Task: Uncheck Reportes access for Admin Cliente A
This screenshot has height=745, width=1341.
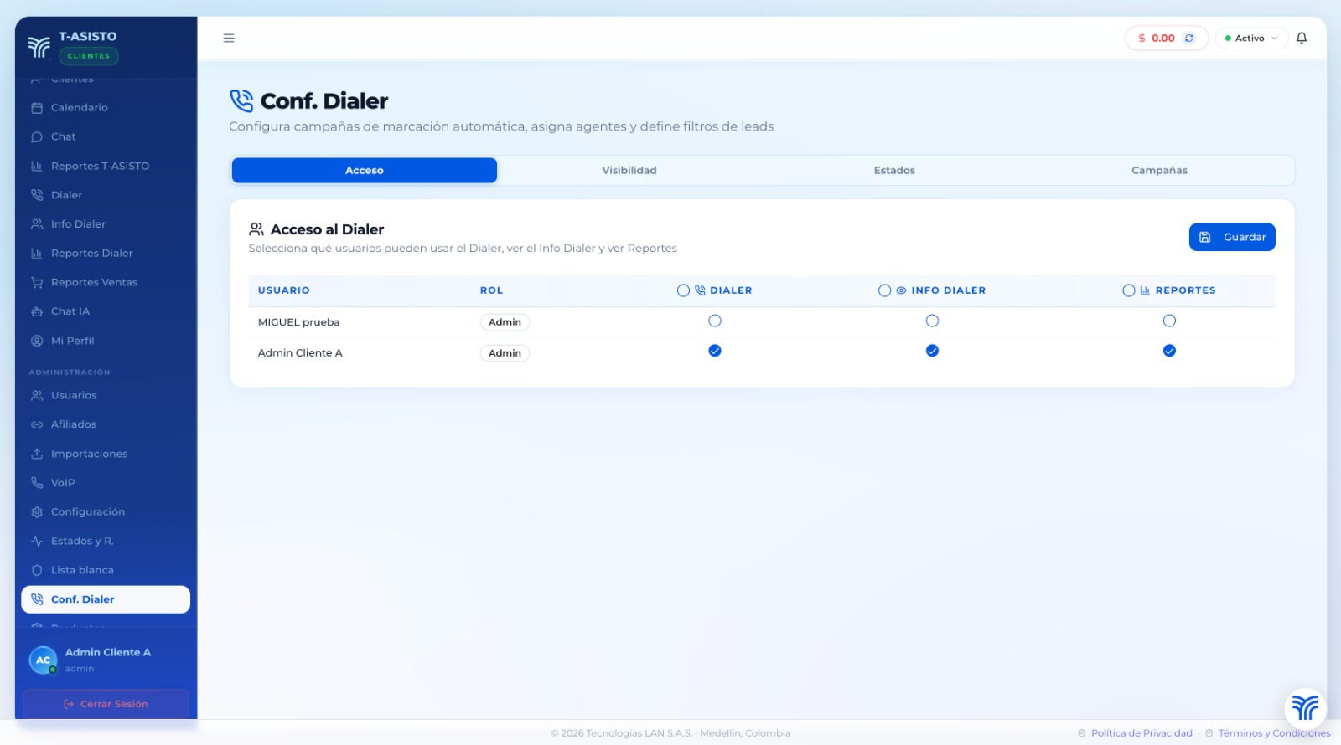Action: coord(1169,351)
